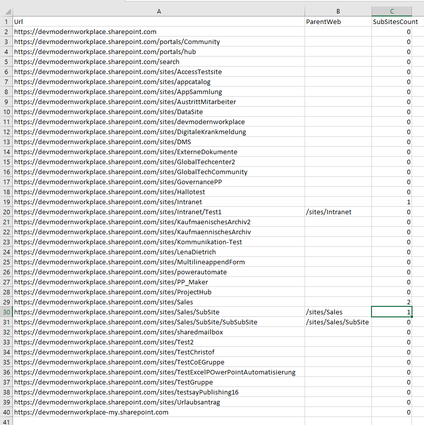Click the sites/Intranet URL cell
Image resolution: width=424 pixels, height=425 pixels.
pos(158,202)
